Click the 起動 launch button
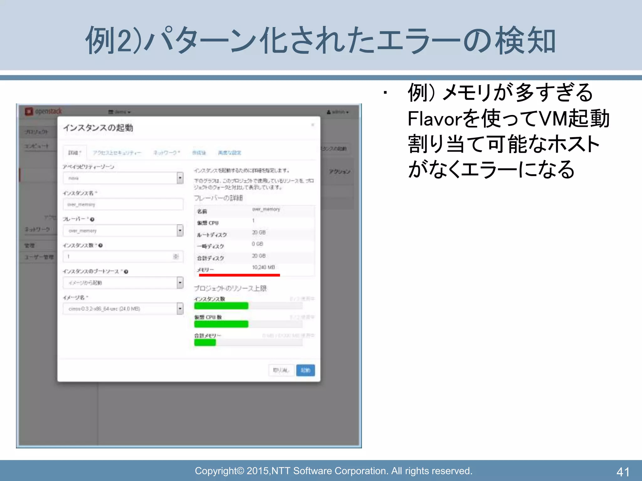 (306, 370)
